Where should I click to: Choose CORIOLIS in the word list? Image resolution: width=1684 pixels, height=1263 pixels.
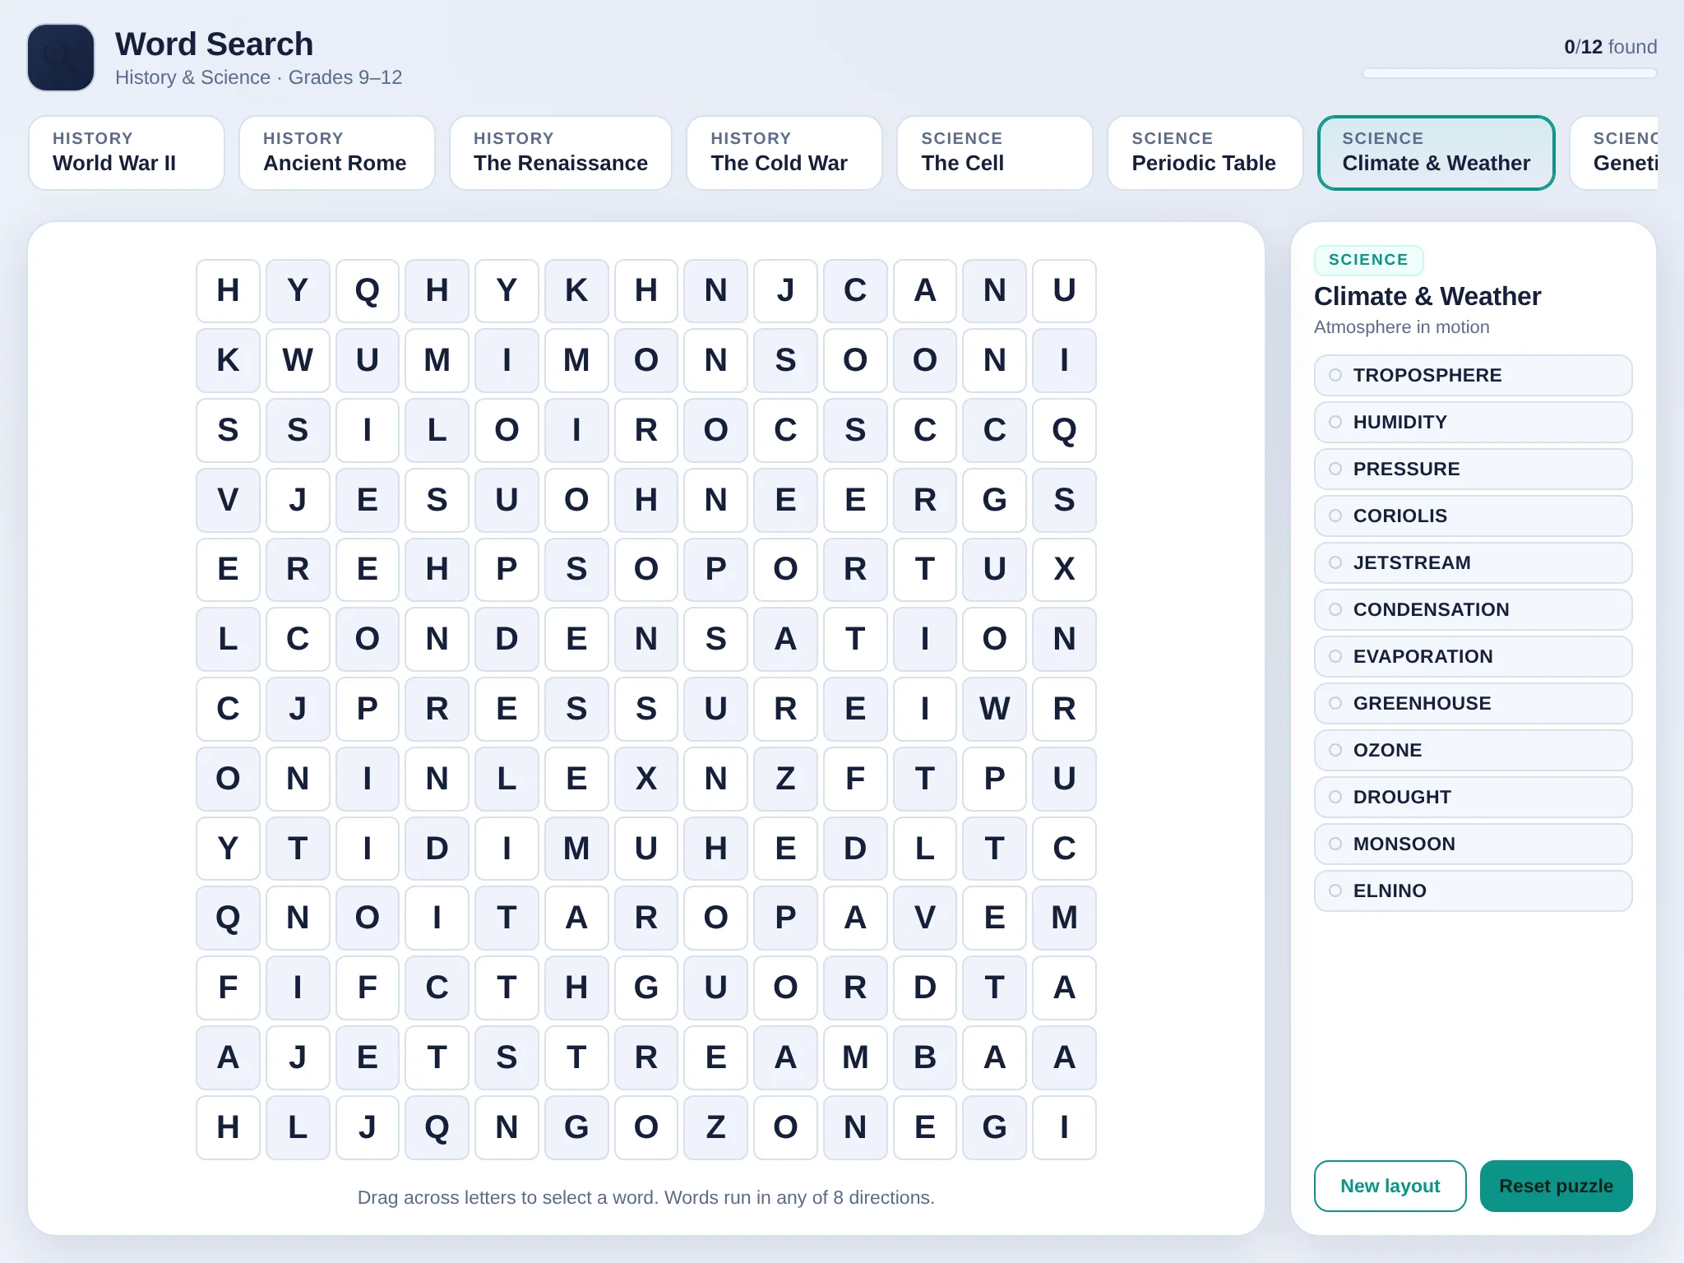pyautogui.click(x=1473, y=516)
